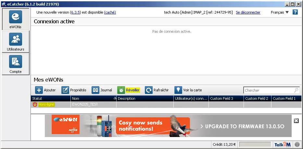Screen dimensions: 303x149
Task: Click the Propriétés button label
Action: (78, 90)
